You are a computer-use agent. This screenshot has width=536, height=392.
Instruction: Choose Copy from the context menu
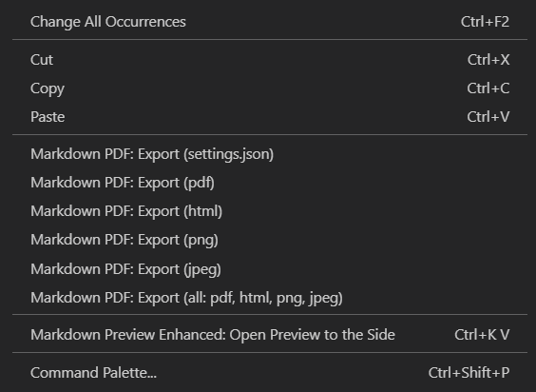(x=270, y=88)
